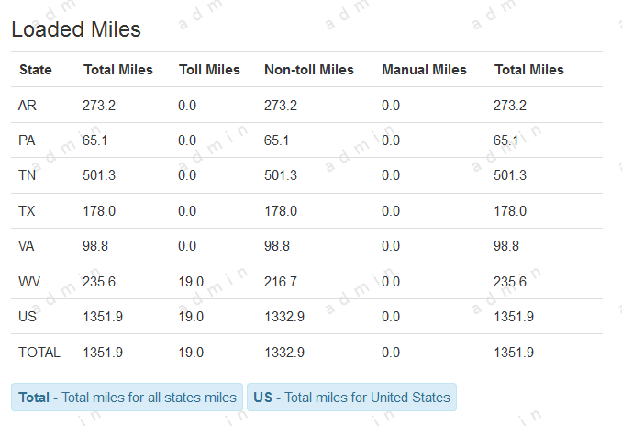Image resolution: width=622 pixels, height=426 pixels.
Task: Select the TOTAL summary row label
Action: pyautogui.click(x=39, y=352)
